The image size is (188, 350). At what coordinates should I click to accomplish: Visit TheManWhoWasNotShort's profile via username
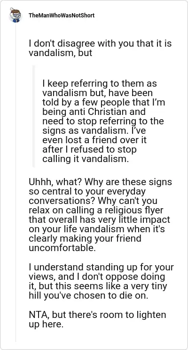pos(62,16)
